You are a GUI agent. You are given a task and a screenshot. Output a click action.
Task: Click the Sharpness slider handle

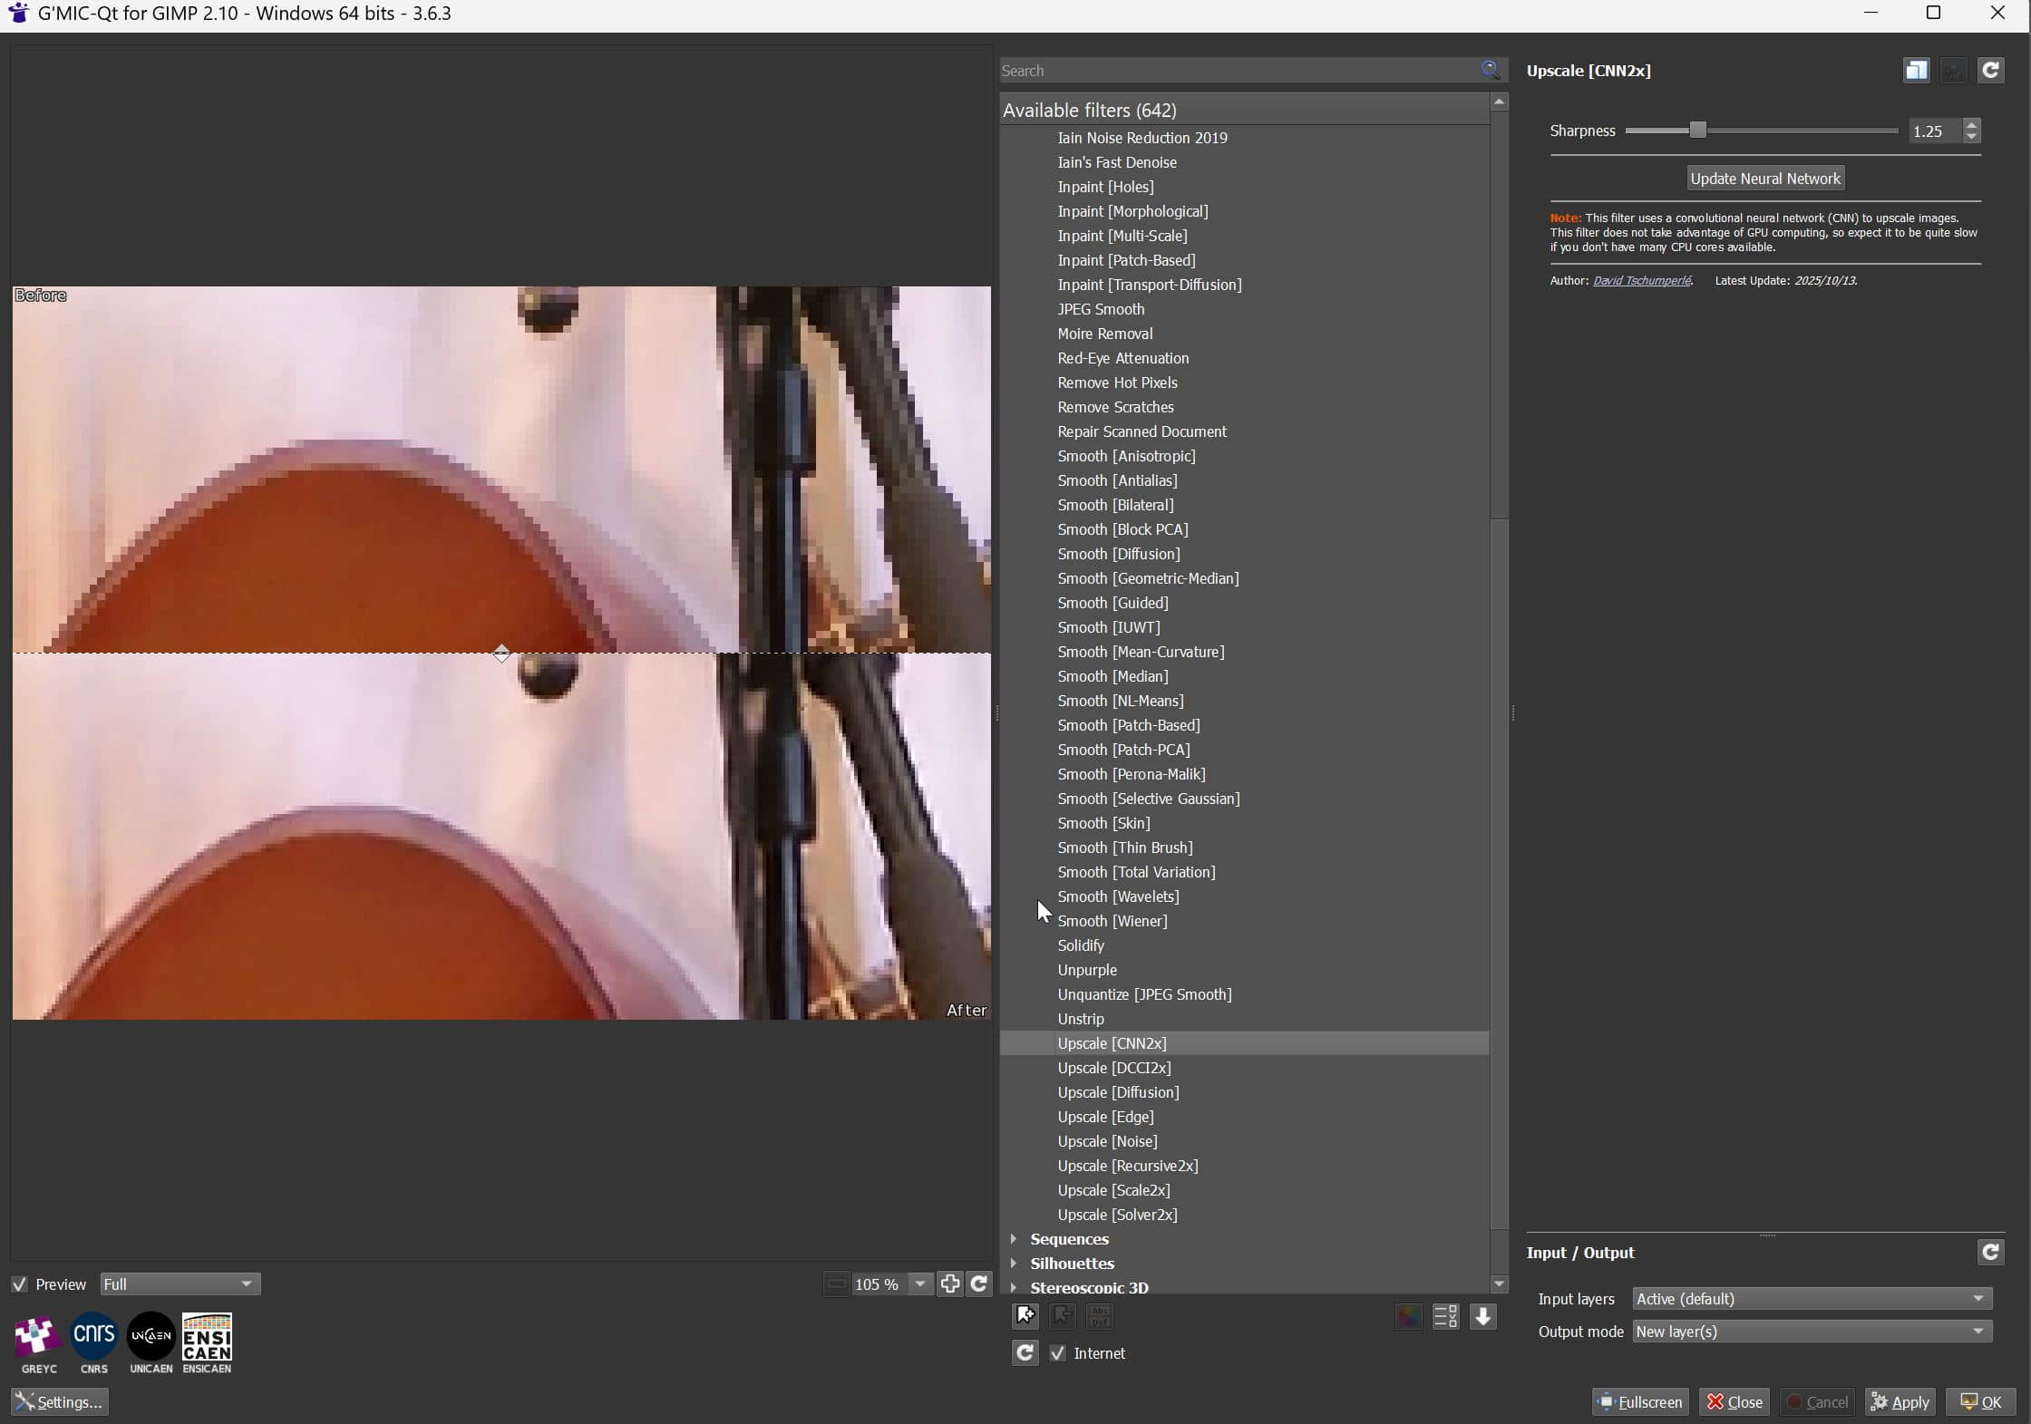(x=1697, y=131)
